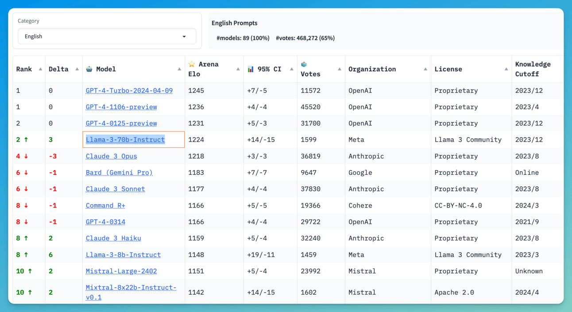
Task: Click the Cohere organization cell
Action: click(360, 205)
